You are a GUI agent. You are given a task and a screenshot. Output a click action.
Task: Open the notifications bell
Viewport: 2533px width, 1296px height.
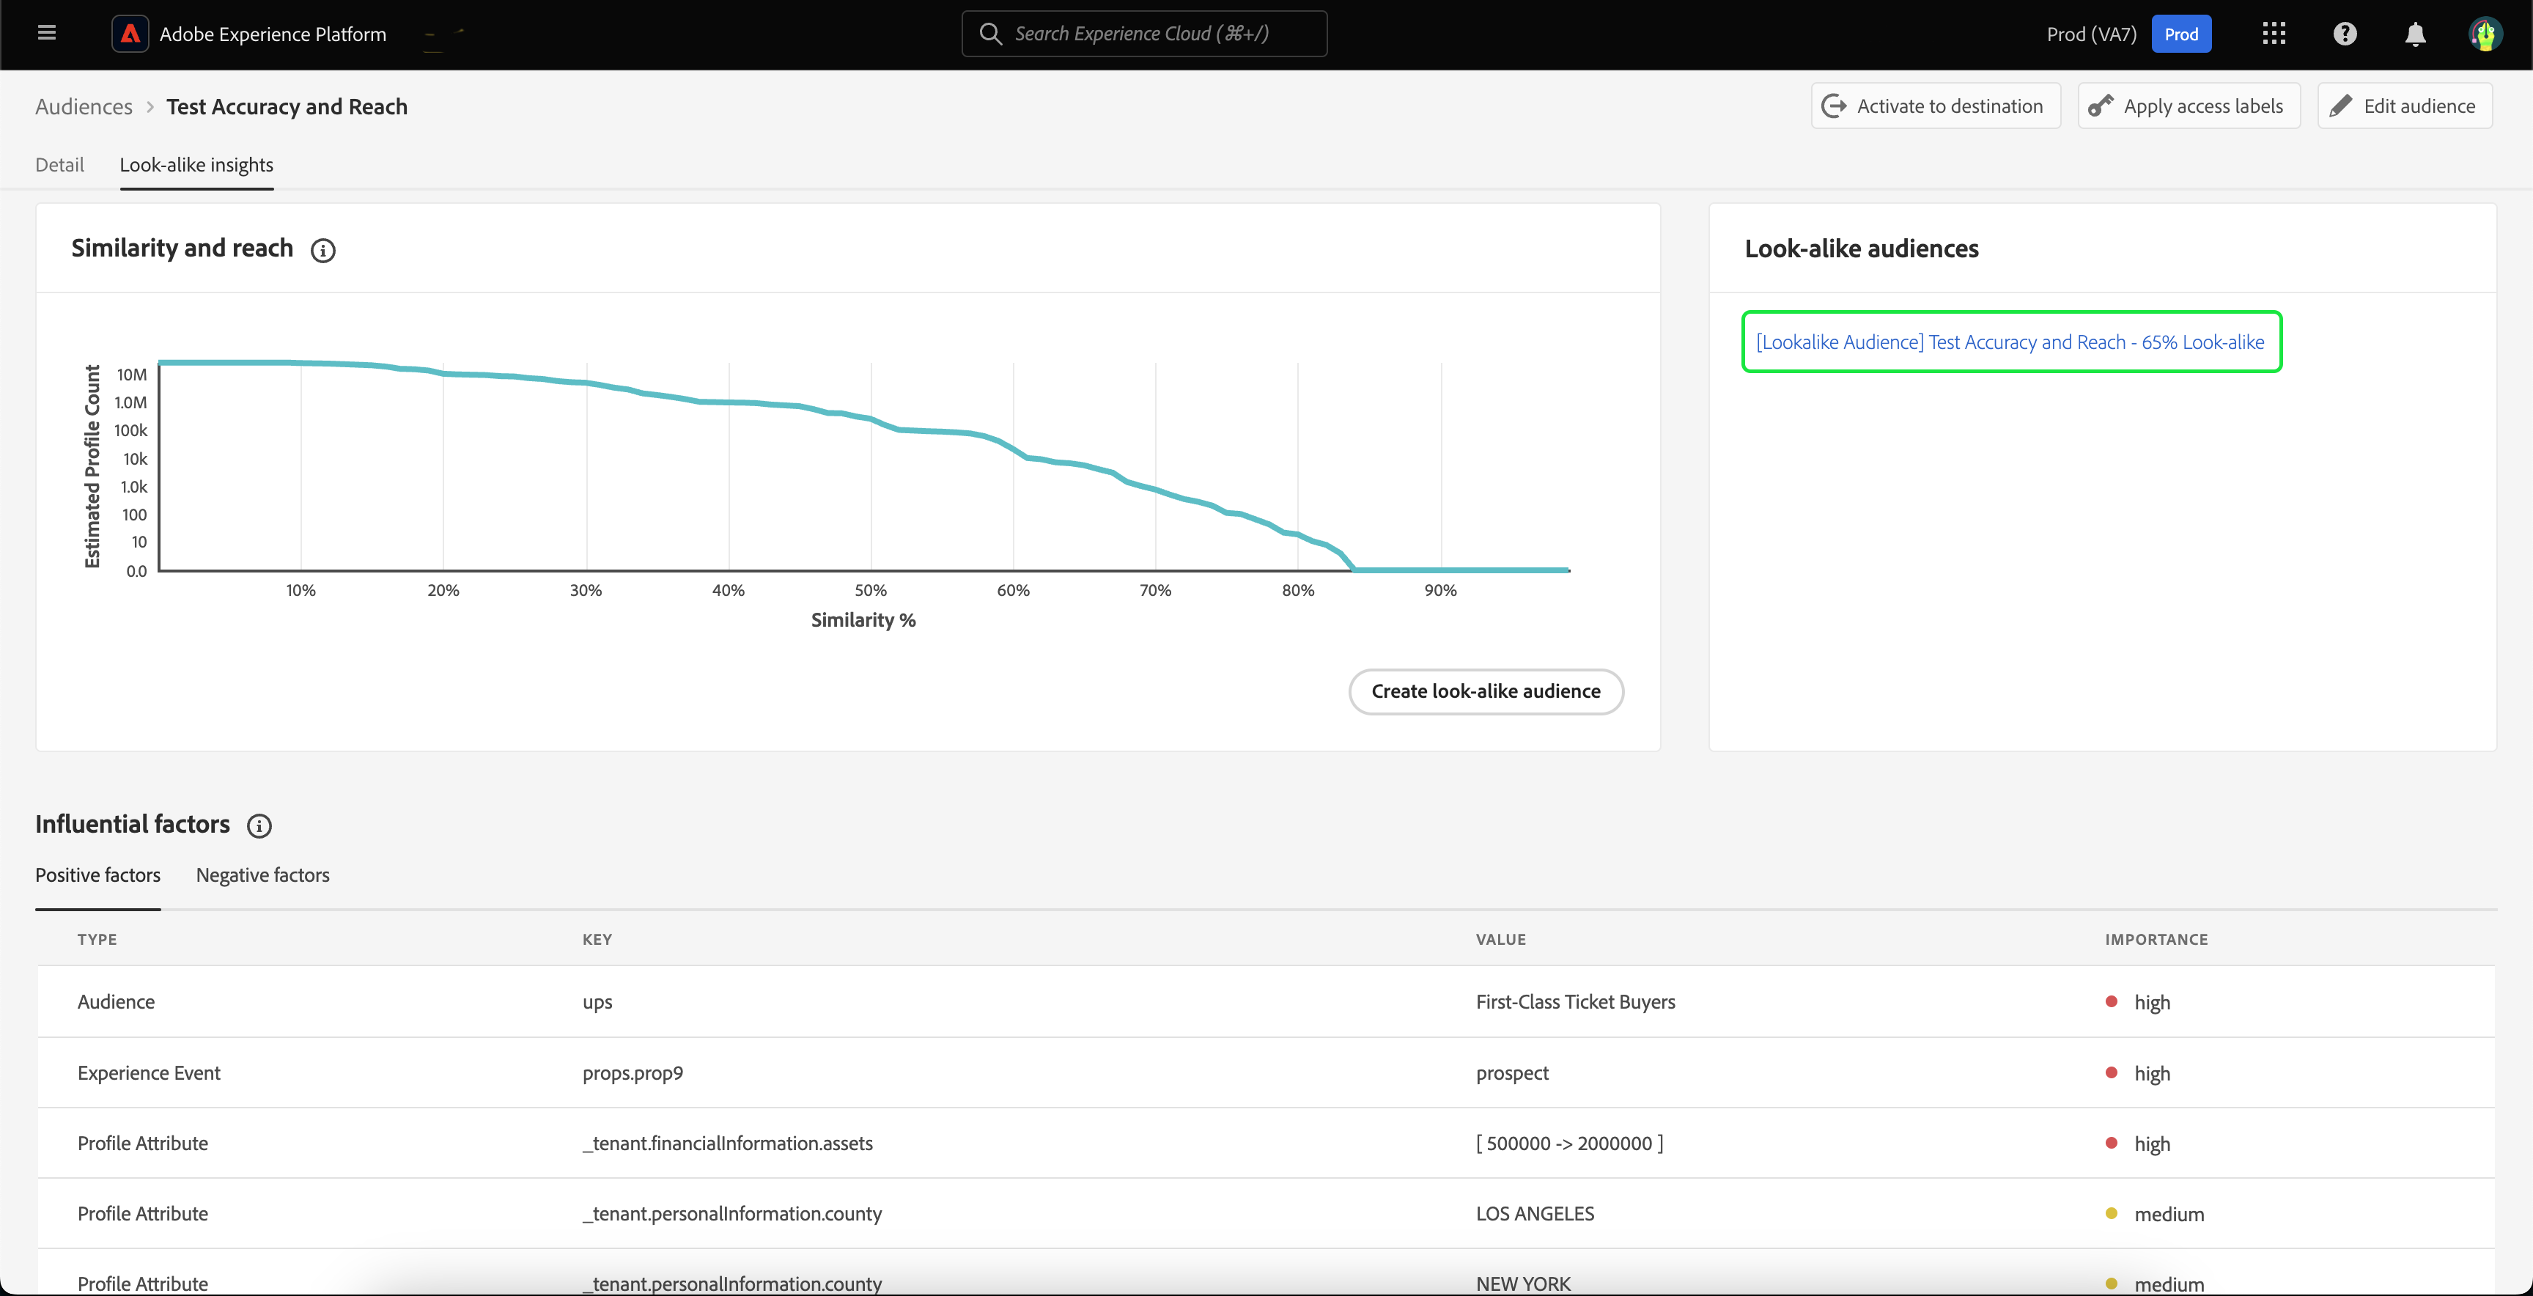click(x=2415, y=34)
